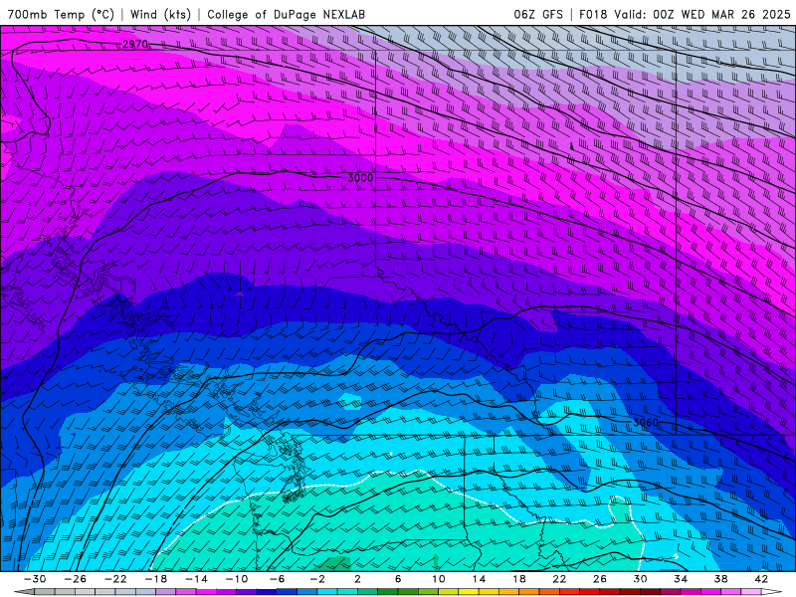Click the -22 colorbar tick label
The width and height of the screenshot is (796, 597).
[115, 579]
